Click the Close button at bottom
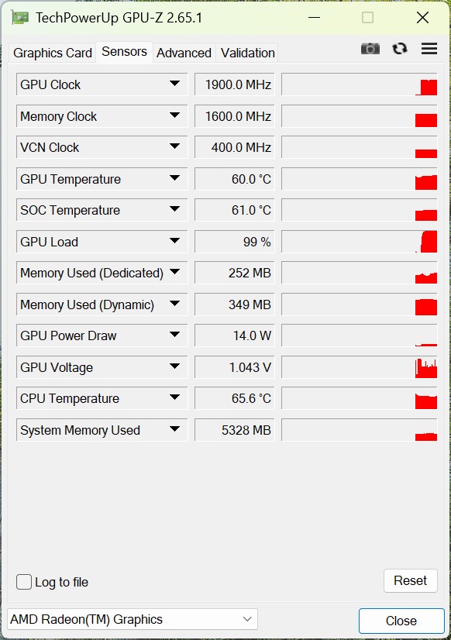Screen dimensions: 451x640 401,621
